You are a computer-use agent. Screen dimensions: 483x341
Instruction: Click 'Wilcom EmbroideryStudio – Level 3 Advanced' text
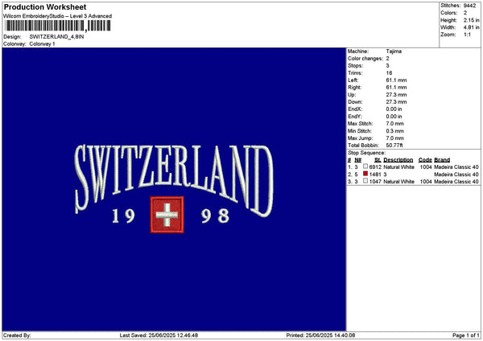pyautogui.click(x=58, y=16)
